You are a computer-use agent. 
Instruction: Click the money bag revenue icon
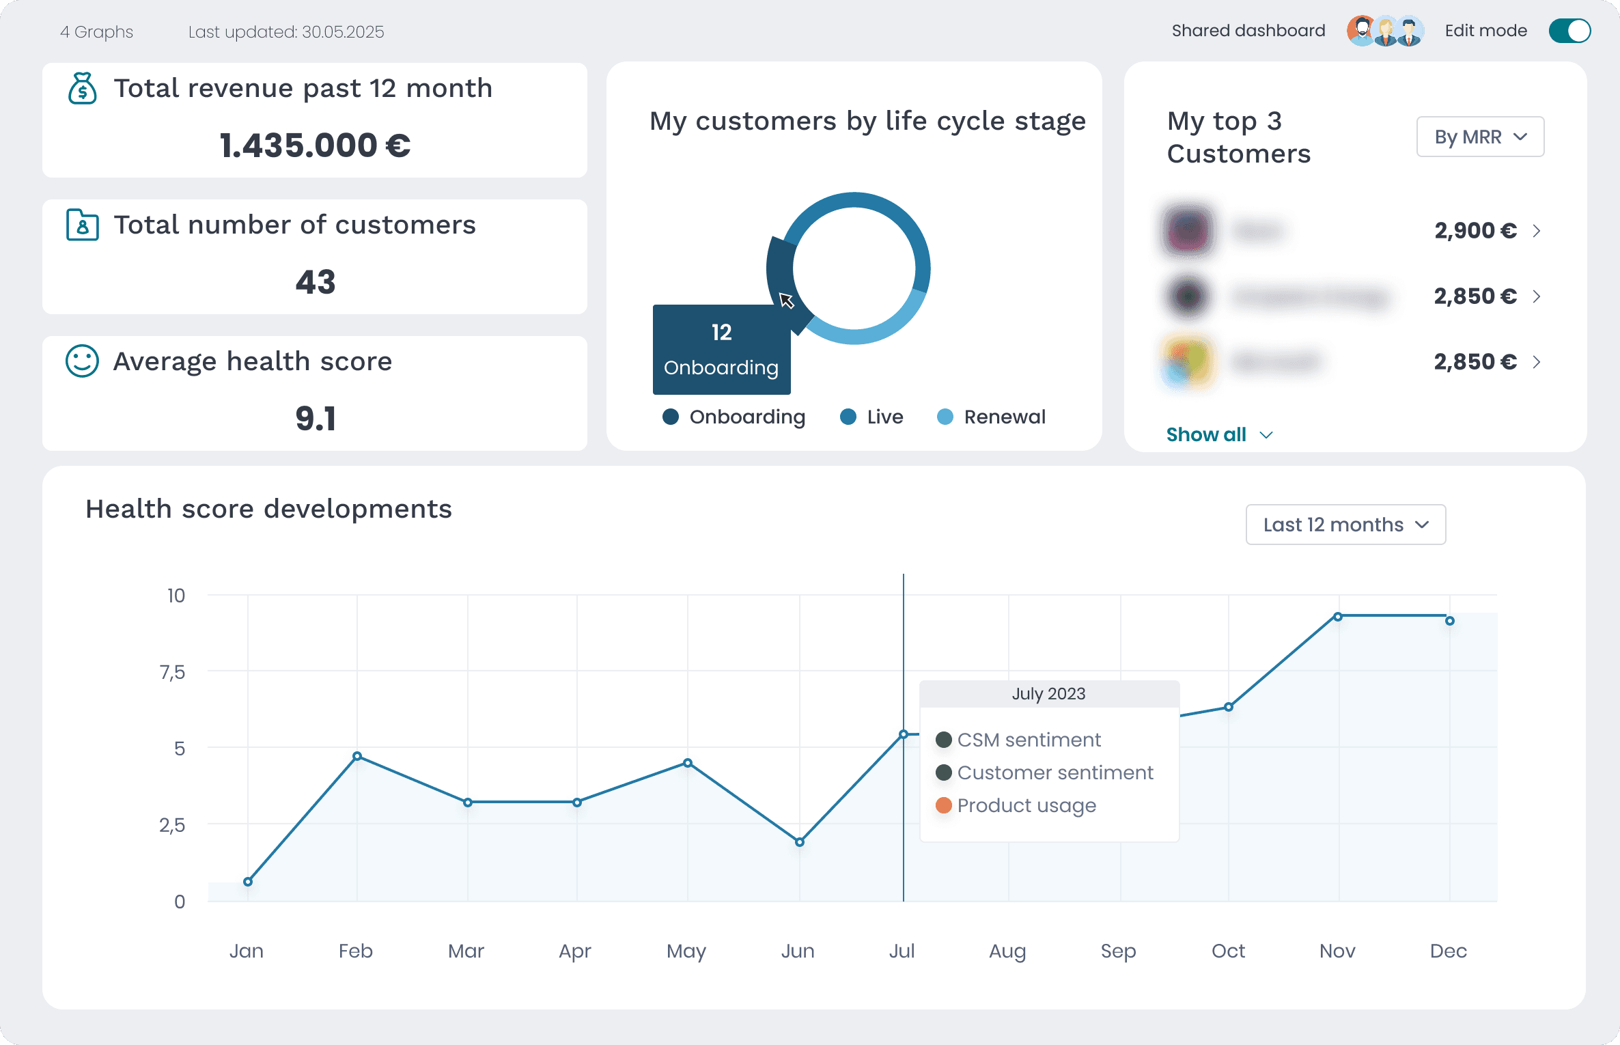81,88
